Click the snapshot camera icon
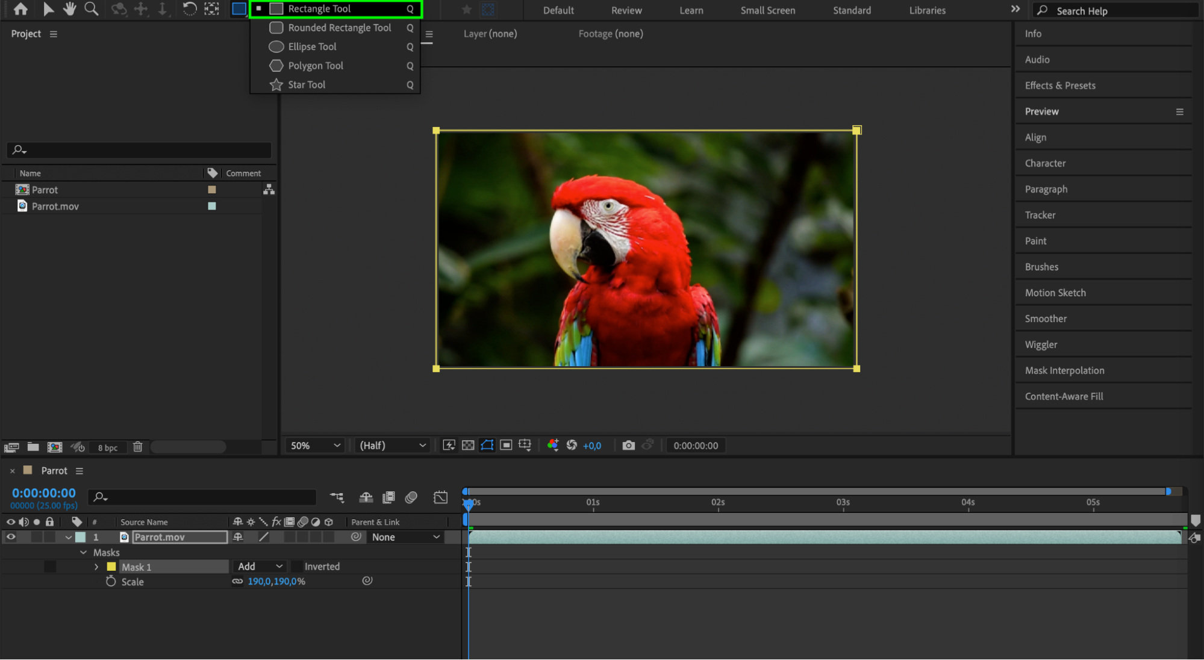1204x660 pixels. (x=628, y=446)
